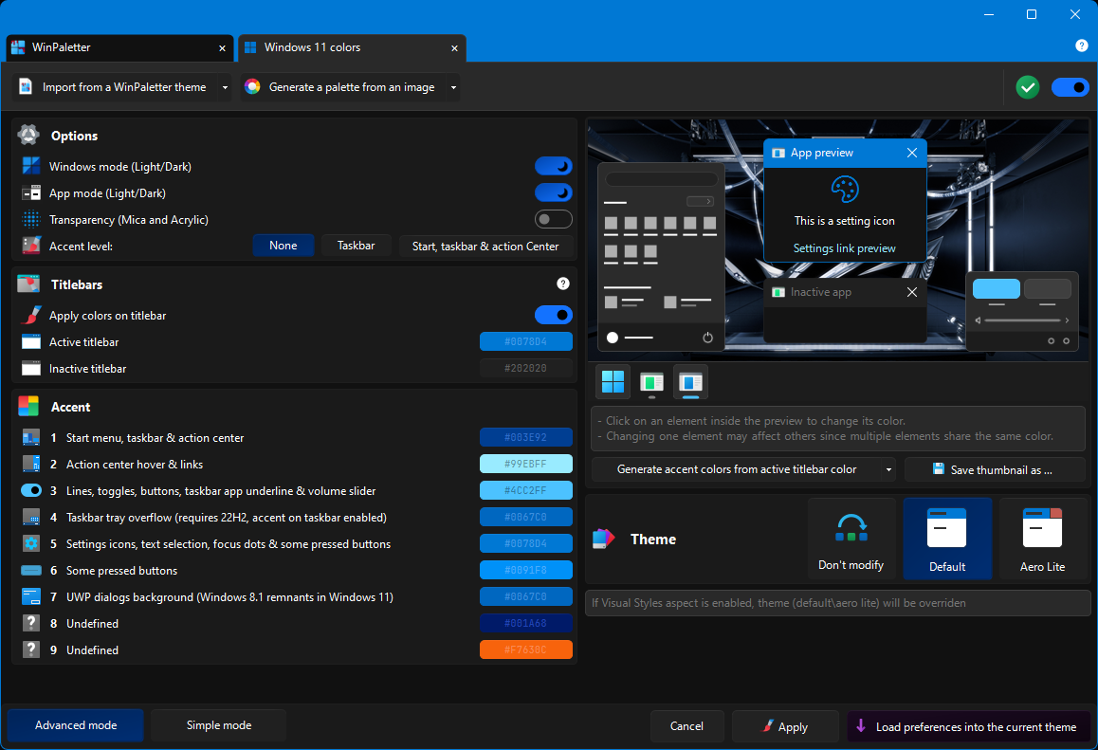Expand Generate a palette from an image dropdown arrow
Screen dimensions: 1098x750
453,87
